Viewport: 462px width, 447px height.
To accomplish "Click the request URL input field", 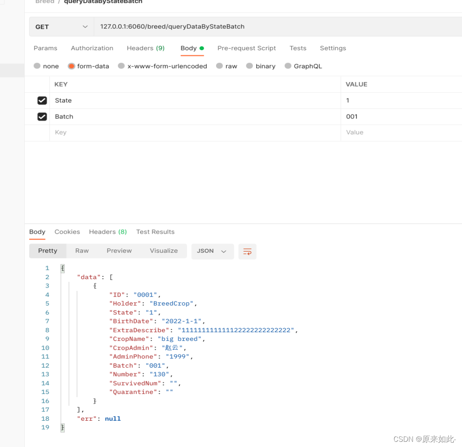I will [278, 27].
